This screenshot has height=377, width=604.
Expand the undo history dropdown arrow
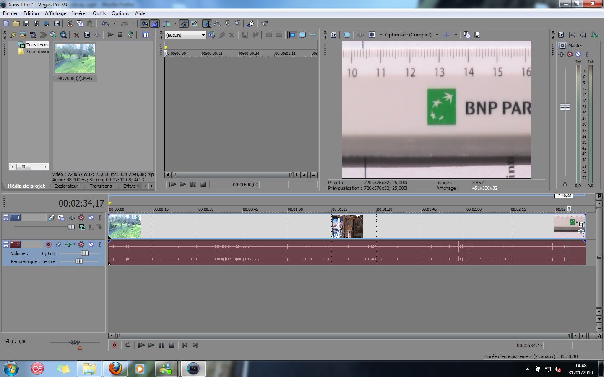(x=114, y=23)
